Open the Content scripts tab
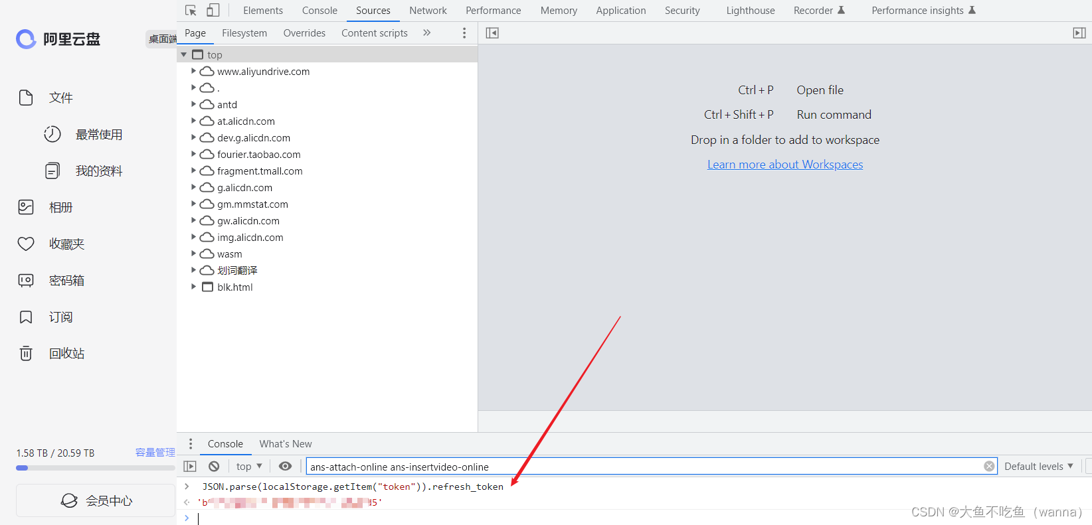The image size is (1092, 525). click(375, 33)
